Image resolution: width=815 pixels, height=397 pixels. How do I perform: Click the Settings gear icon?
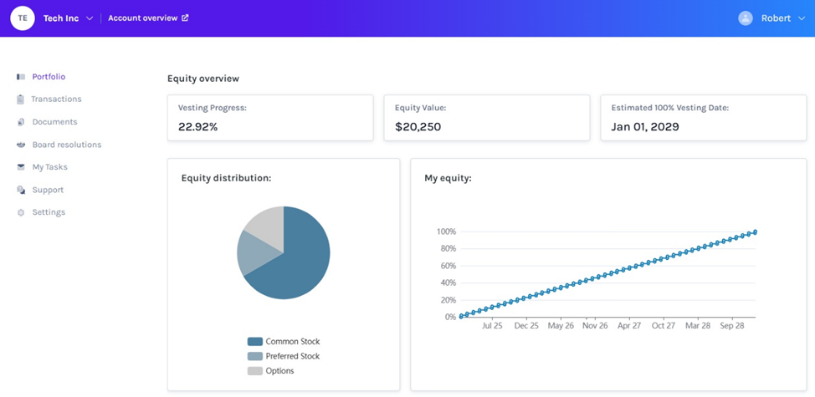(21, 212)
